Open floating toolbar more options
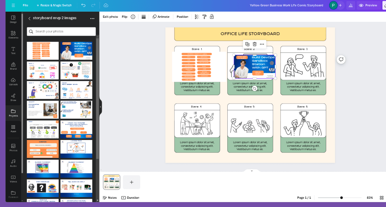386x207 pixels. [x=262, y=44]
